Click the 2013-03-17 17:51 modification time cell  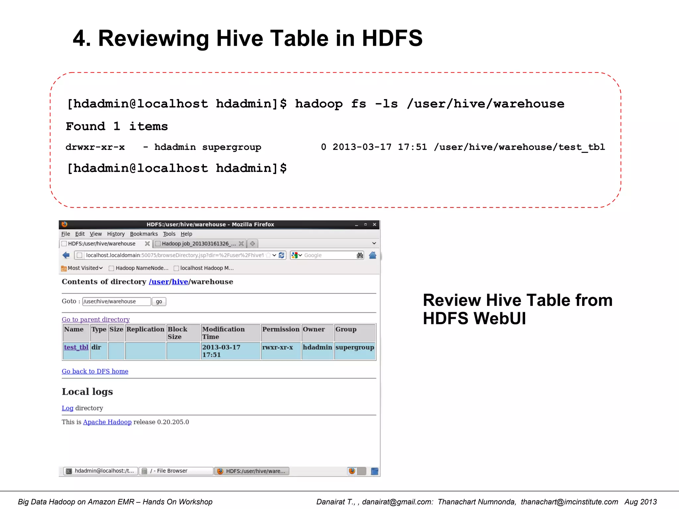click(231, 351)
